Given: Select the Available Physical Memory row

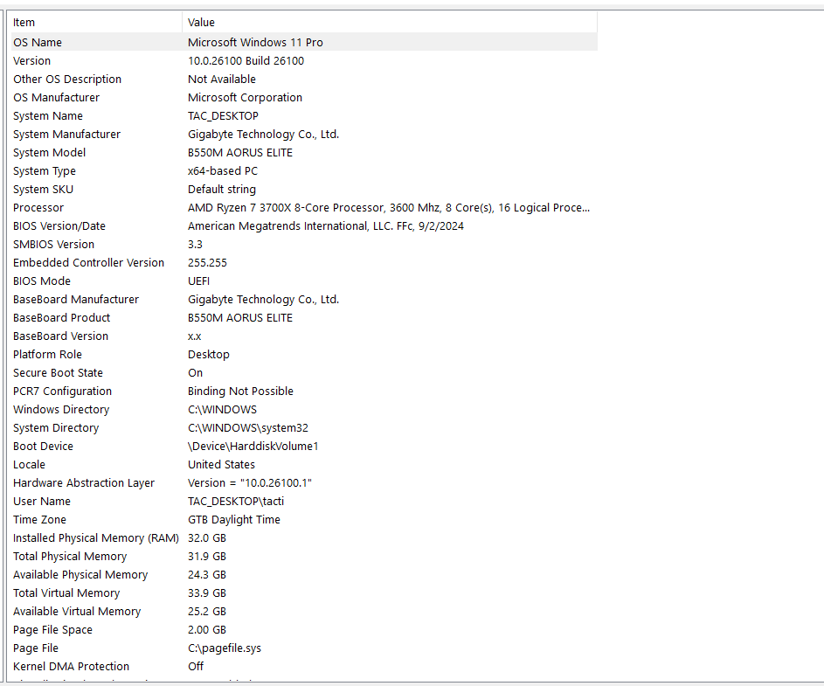Looking at the screenshot, I should click(x=304, y=574).
